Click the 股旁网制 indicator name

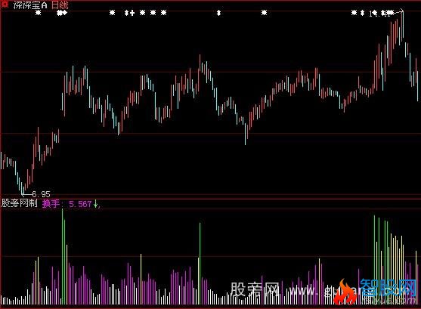tap(20, 203)
